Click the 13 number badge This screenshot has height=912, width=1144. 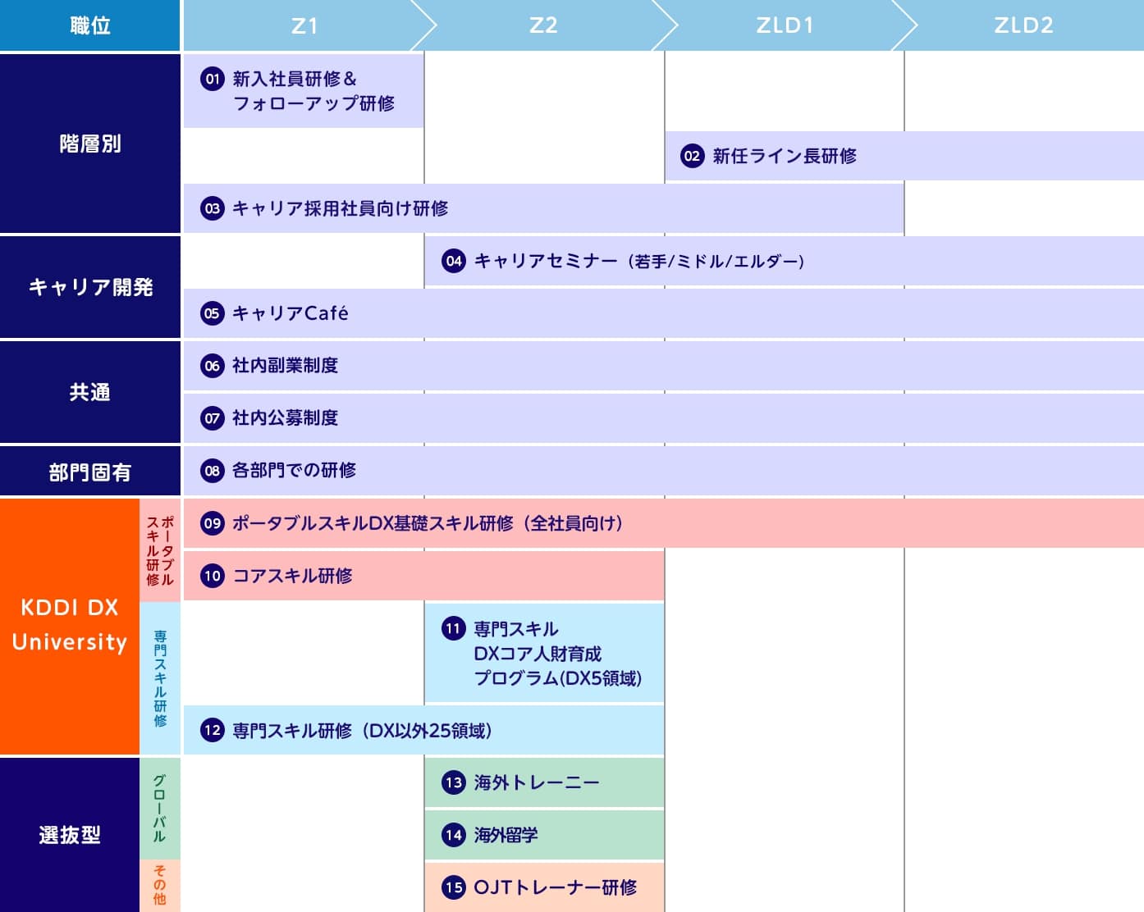454,782
